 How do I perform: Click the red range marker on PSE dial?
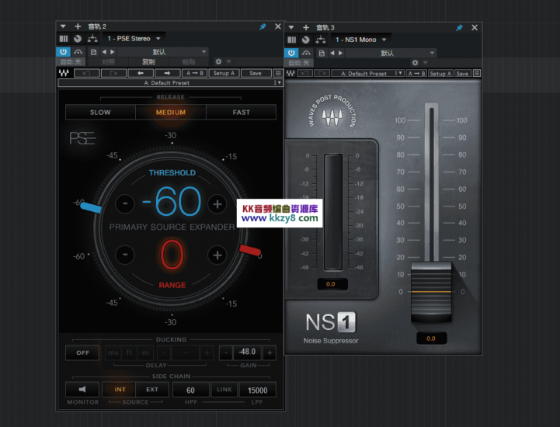pos(250,250)
